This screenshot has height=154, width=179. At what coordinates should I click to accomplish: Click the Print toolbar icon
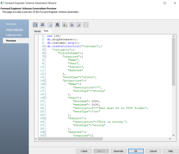click(50, 25)
